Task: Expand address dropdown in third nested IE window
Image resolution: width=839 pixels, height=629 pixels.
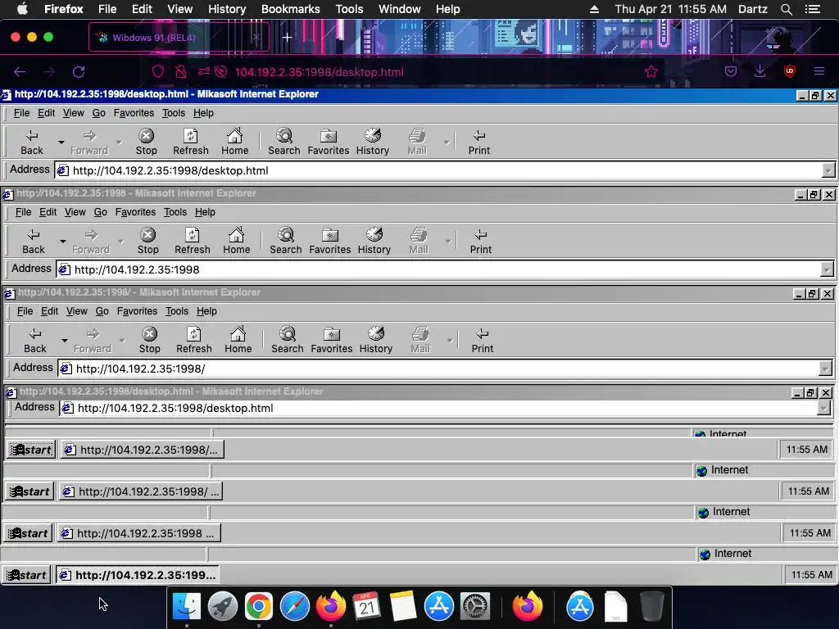Action: coord(824,369)
